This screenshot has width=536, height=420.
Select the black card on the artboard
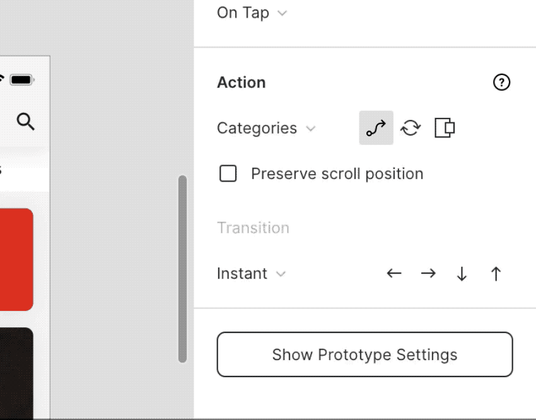tap(16, 373)
